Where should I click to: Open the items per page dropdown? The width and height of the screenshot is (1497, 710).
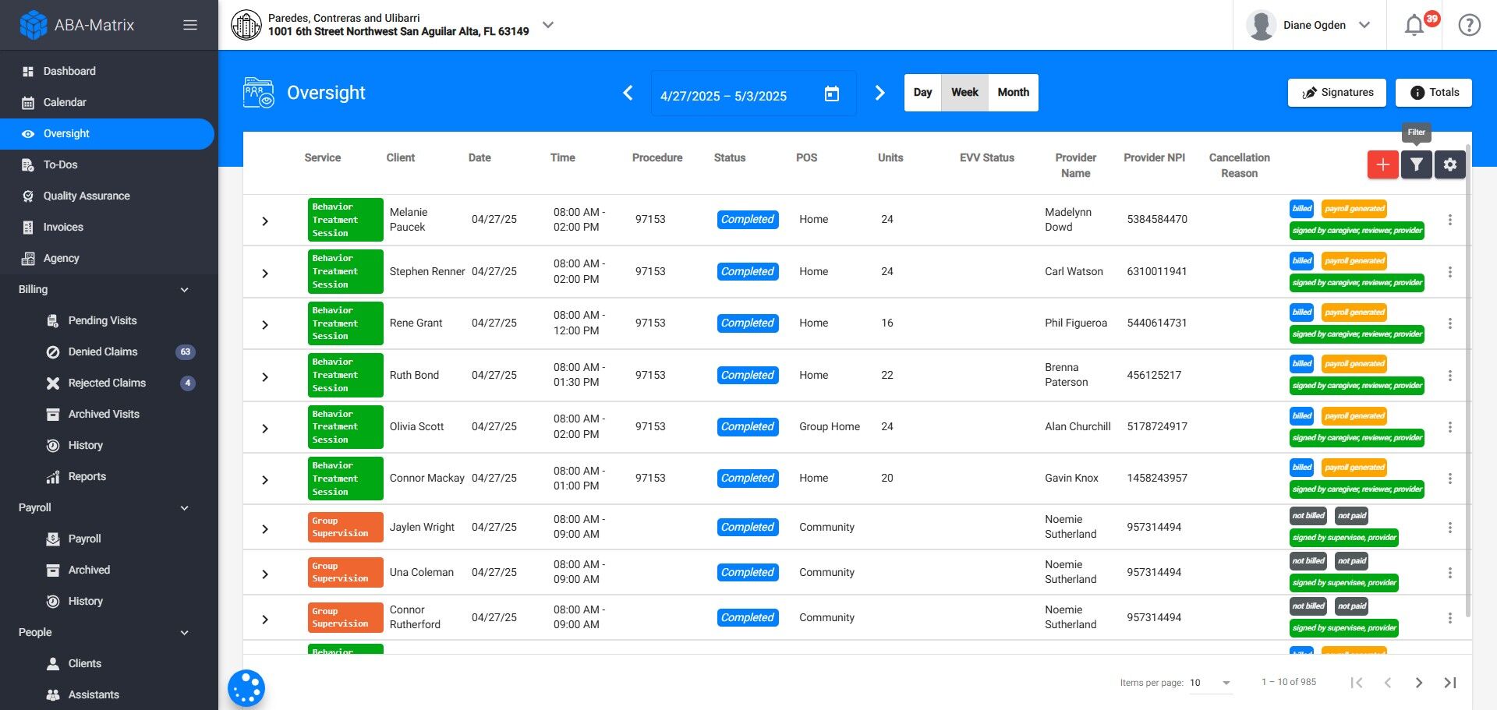[x=1210, y=683]
